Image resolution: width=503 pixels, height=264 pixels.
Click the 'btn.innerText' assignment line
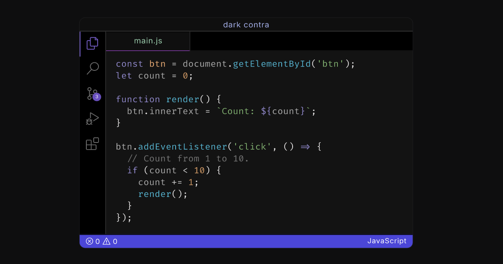(x=221, y=111)
